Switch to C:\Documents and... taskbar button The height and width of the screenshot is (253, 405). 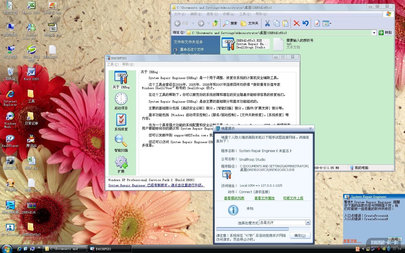click(65, 249)
